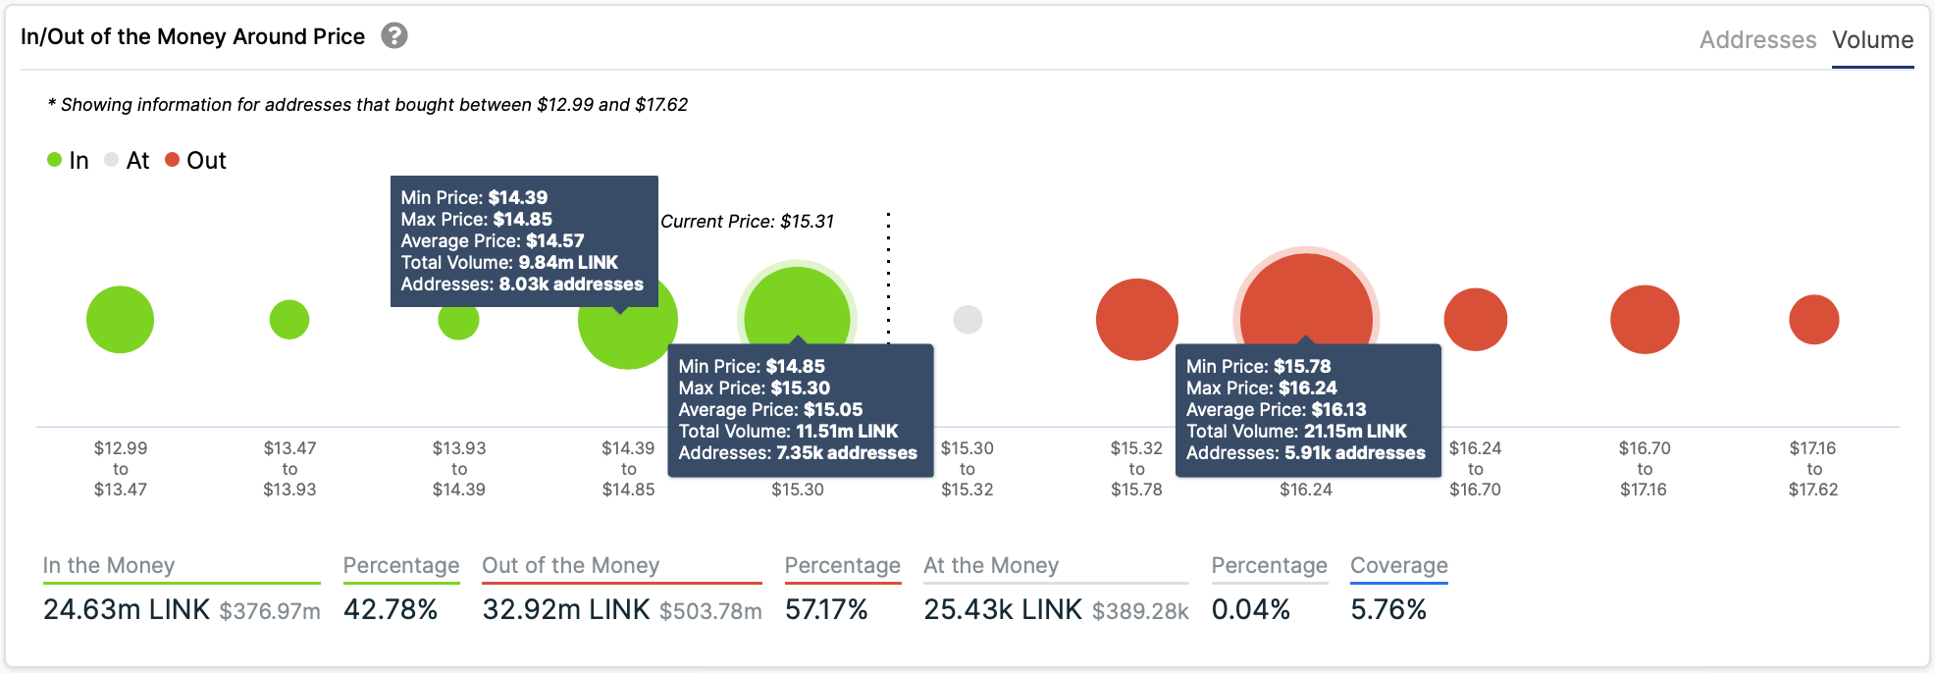Select the rightmost red bubble for $17.16 to $17.62

[1813, 318]
